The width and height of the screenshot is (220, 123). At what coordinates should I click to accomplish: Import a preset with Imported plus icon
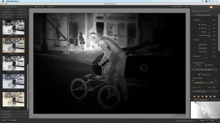(27, 114)
